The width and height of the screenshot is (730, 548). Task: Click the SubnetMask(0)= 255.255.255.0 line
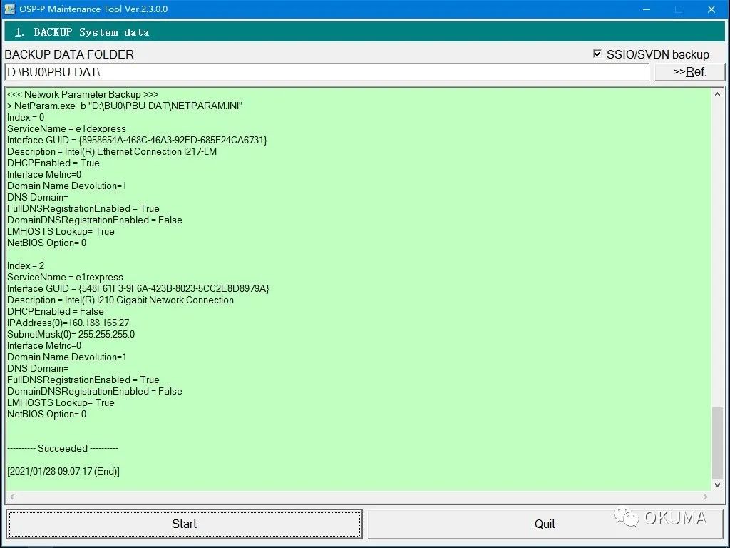[71, 334]
